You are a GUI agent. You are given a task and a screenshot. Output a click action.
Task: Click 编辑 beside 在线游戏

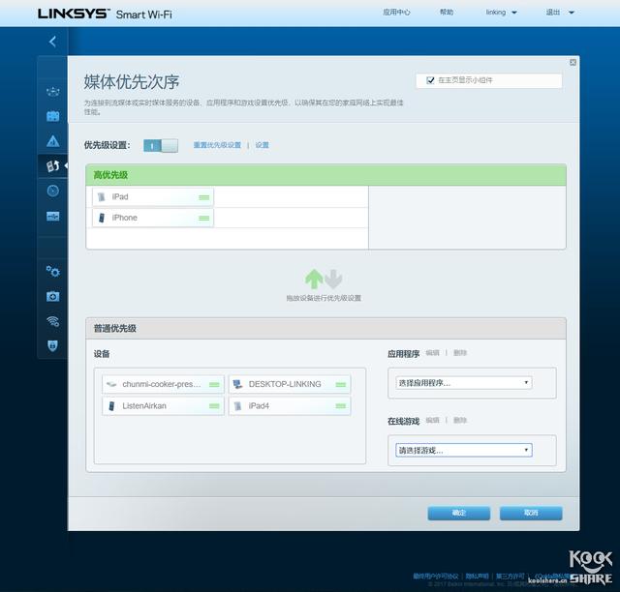433,420
